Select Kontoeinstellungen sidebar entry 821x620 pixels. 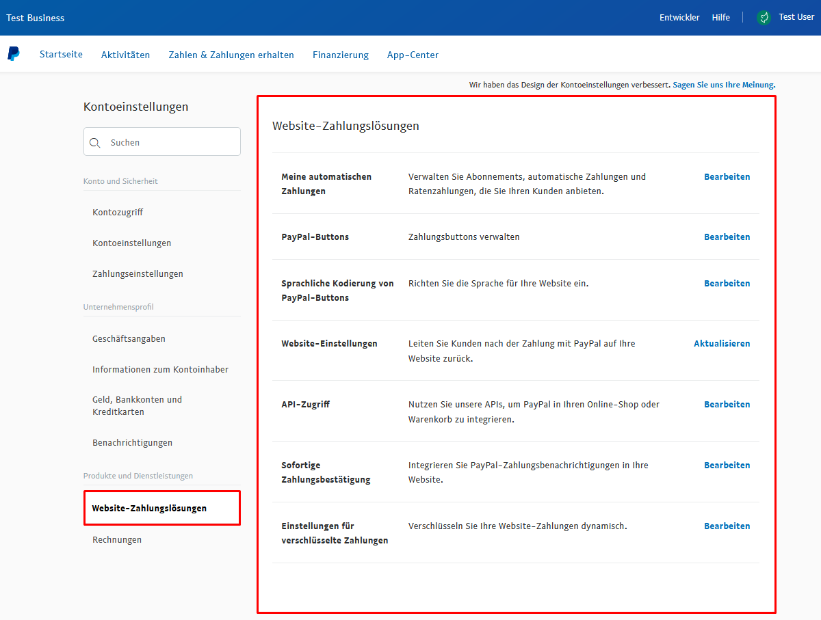(x=132, y=243)
